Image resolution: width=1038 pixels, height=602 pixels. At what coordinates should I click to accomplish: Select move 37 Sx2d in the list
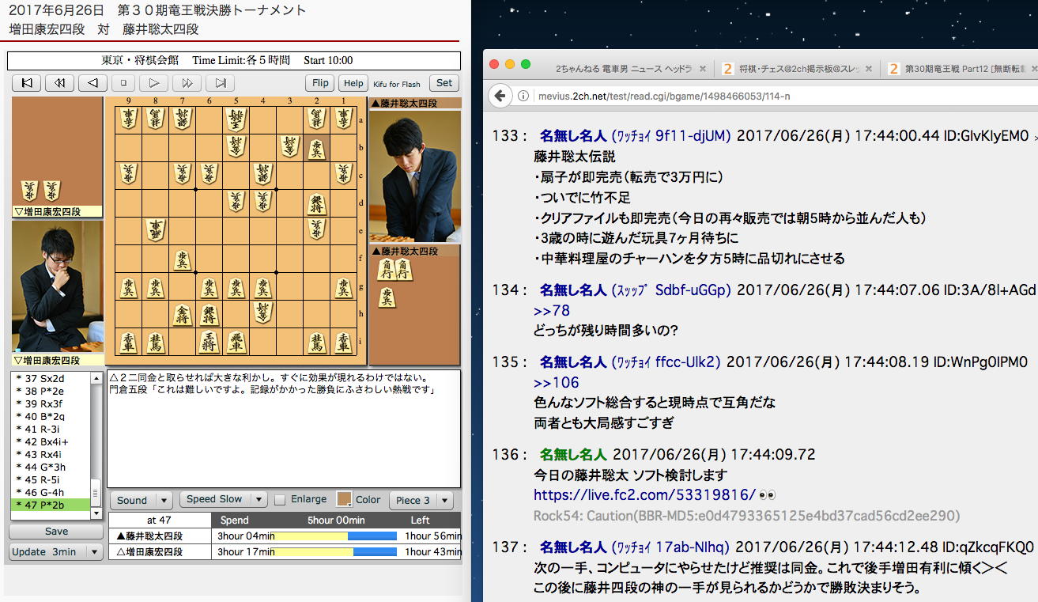point(51,379)
